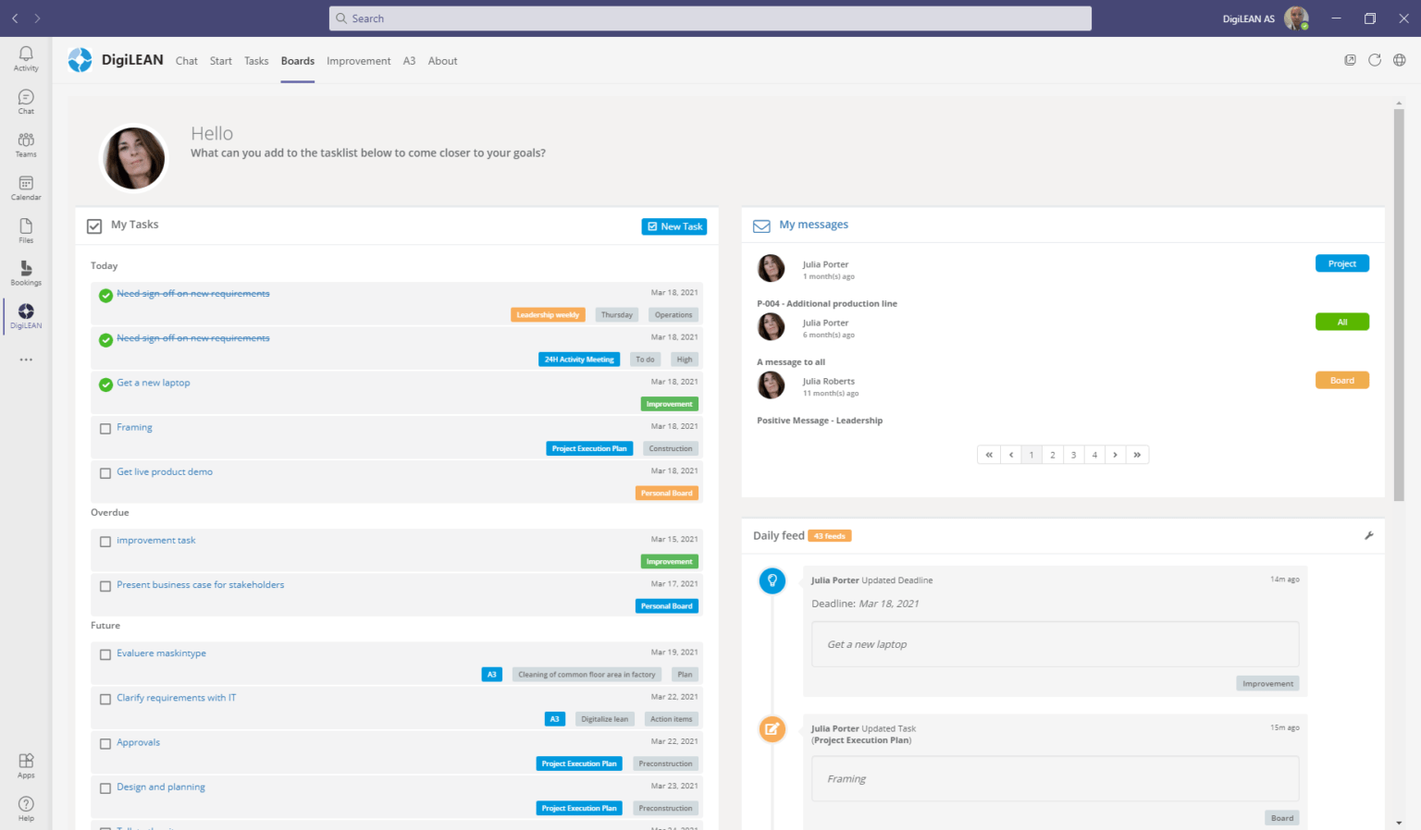Tick the Approvals task checkbox
This screenshot has height=830, width=1421.
105,743
